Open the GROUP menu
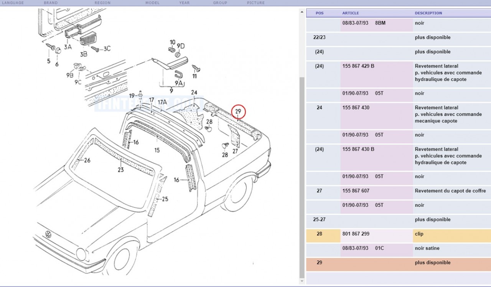This screenshot has width=491, height=287. click(220, 3)
